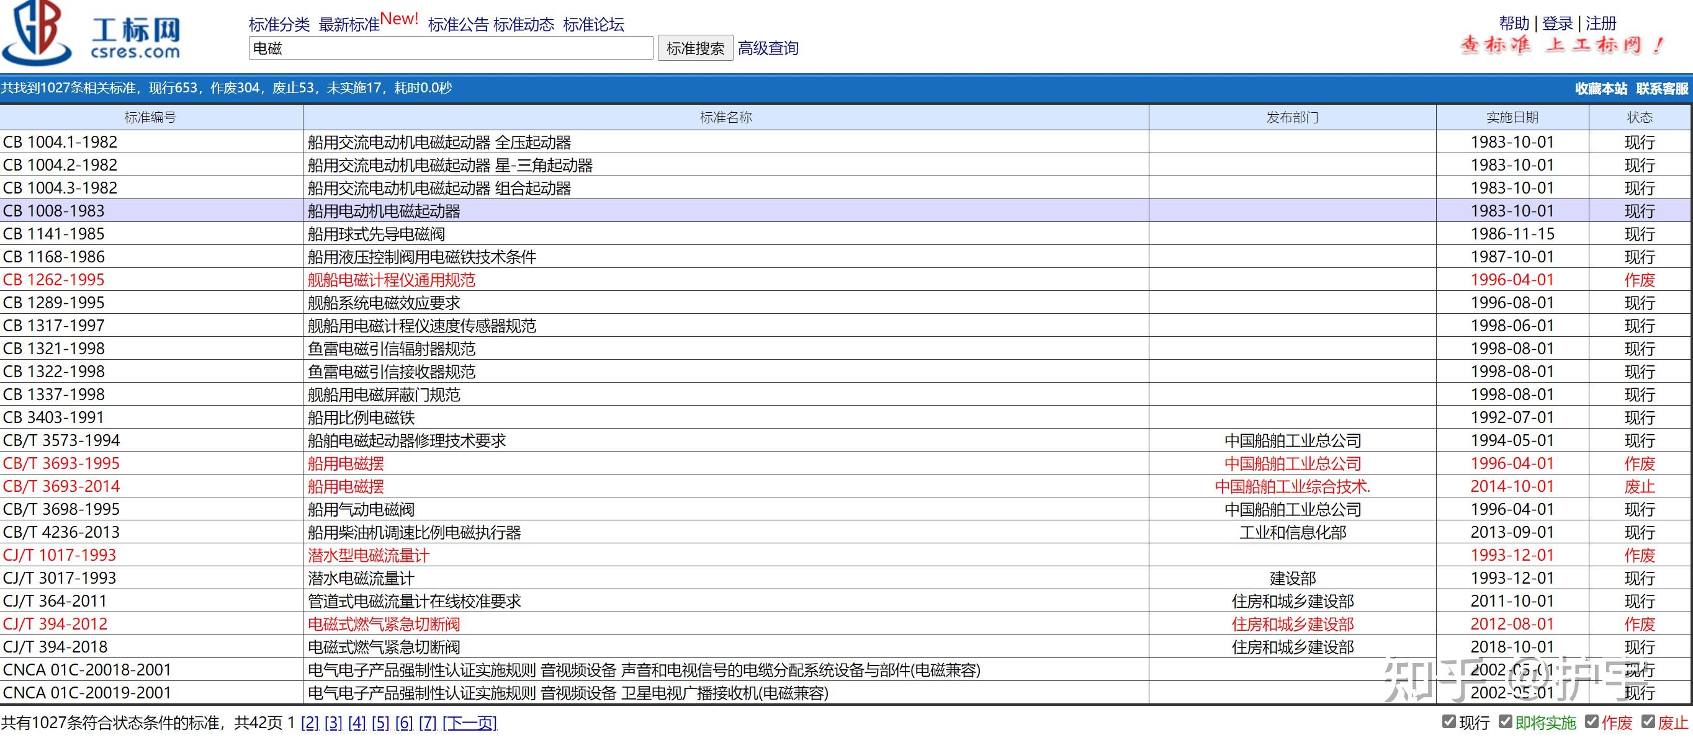
Task: Click the 标准搜索 search button
Action: 695,47
